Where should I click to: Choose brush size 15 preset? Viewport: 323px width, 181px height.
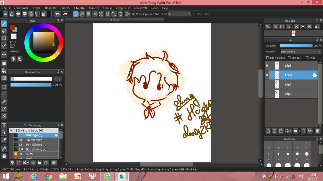coord(307,156)
